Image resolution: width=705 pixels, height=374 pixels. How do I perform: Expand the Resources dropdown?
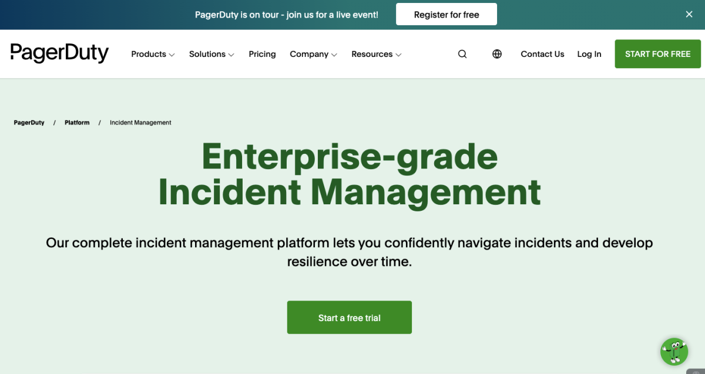(x=375, y=53)
